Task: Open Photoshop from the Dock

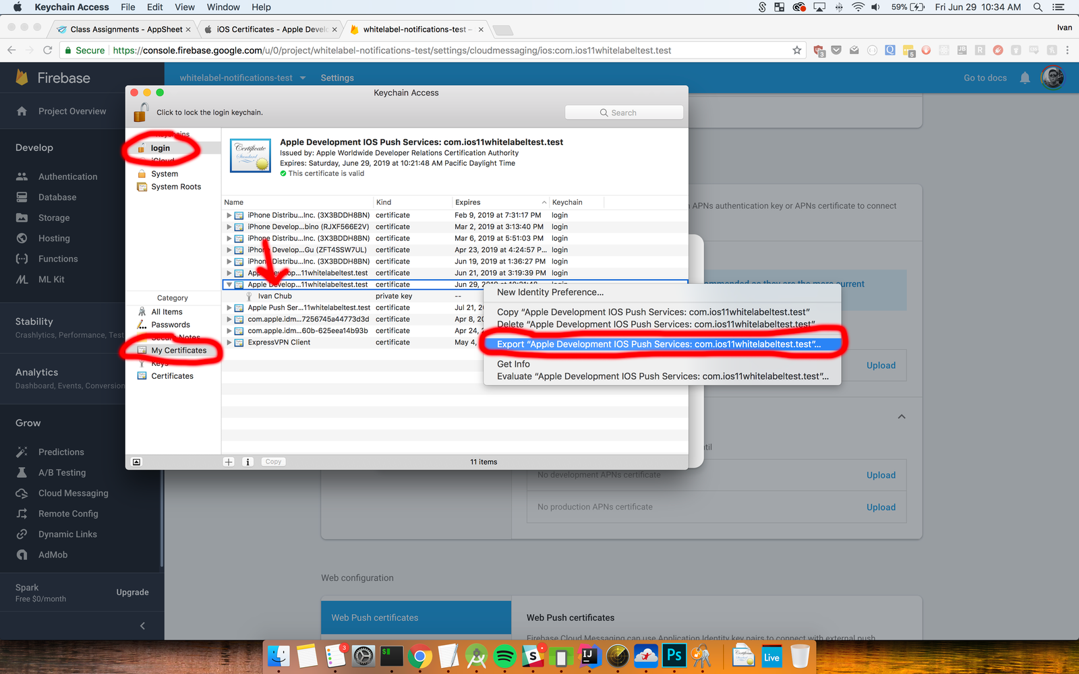Action: (x=674, y=656)
